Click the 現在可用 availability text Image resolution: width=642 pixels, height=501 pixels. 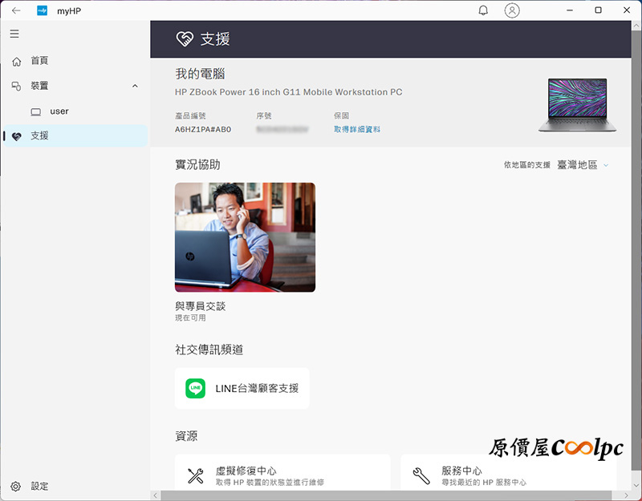[x=190, y=317]
